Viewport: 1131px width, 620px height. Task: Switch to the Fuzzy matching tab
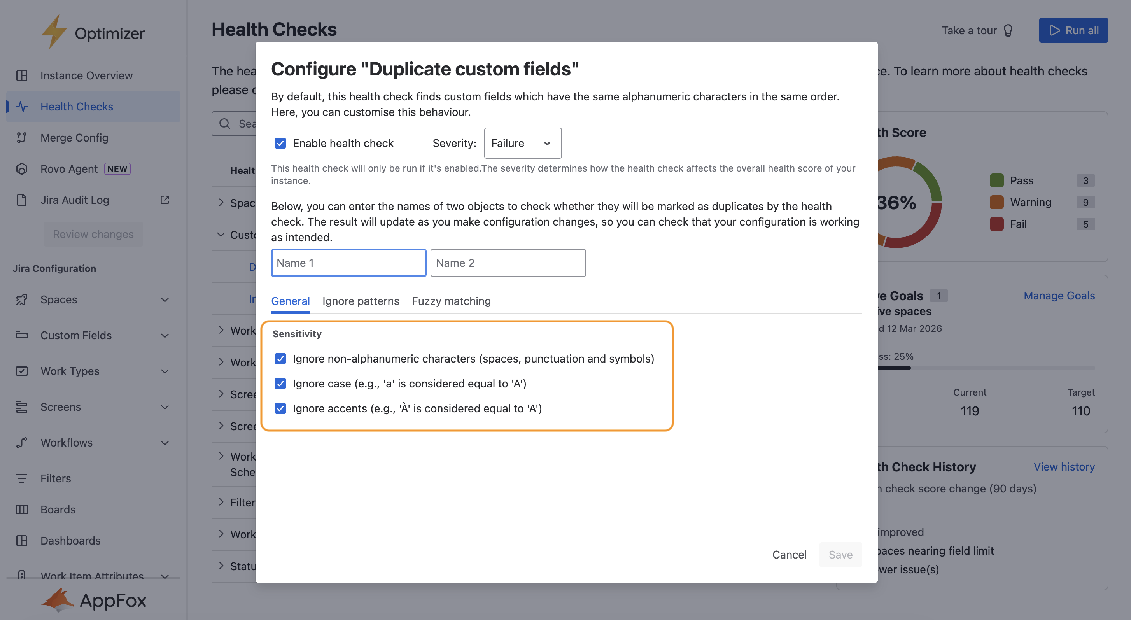click(x=451, y=301)
